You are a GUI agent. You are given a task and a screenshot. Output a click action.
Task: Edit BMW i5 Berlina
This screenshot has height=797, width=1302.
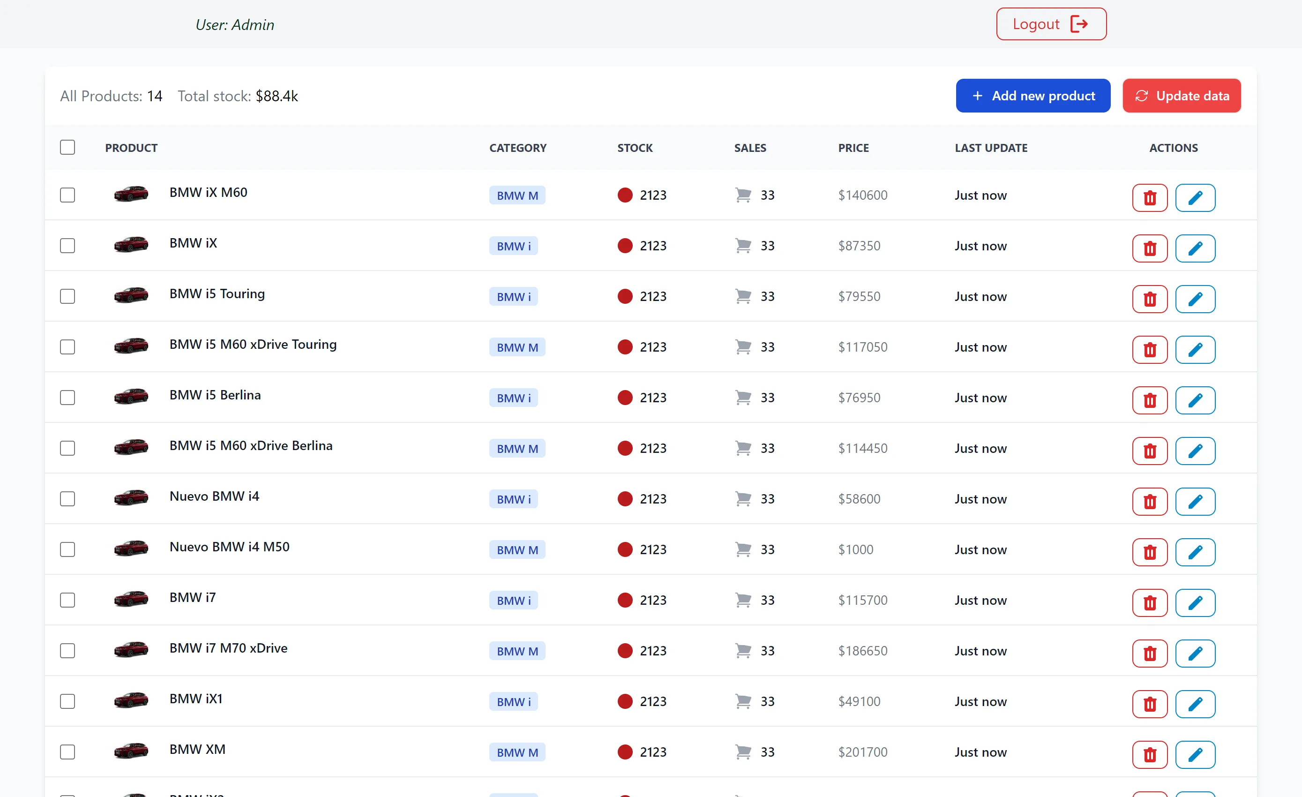[1195, 401]
